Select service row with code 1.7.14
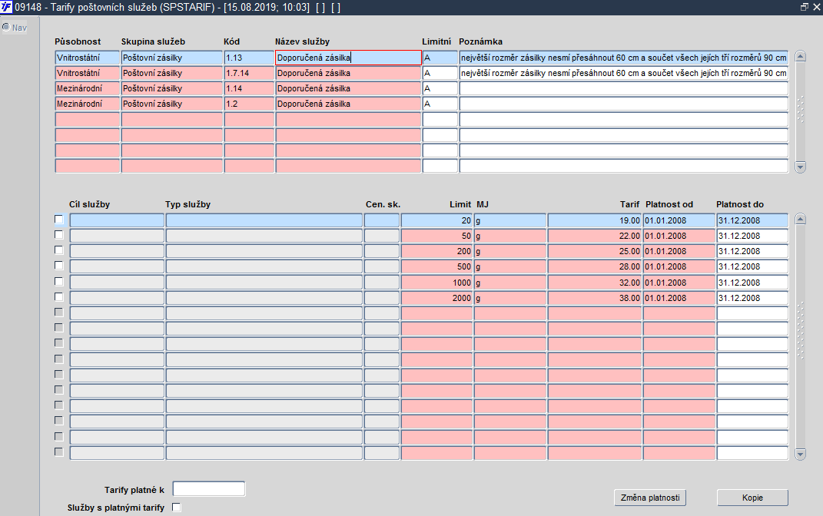This screenshot has height=516, width=823. (x=421, y=73)
